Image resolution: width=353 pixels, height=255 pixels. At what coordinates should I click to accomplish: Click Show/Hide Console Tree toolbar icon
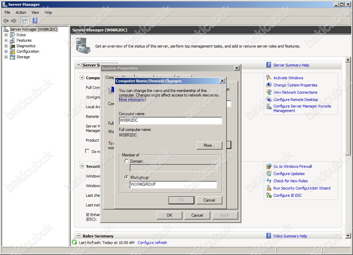(24, 21)
